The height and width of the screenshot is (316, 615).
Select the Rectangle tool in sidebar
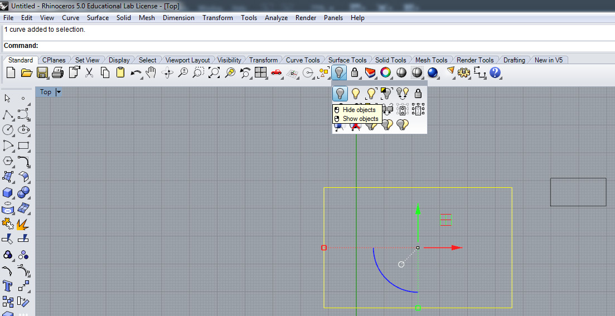click(x=23, y=145)
